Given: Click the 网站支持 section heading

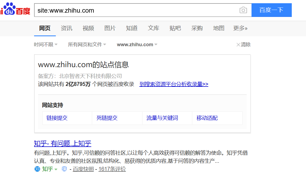Looking at the screenshot, I should click(x=53, y=105).
